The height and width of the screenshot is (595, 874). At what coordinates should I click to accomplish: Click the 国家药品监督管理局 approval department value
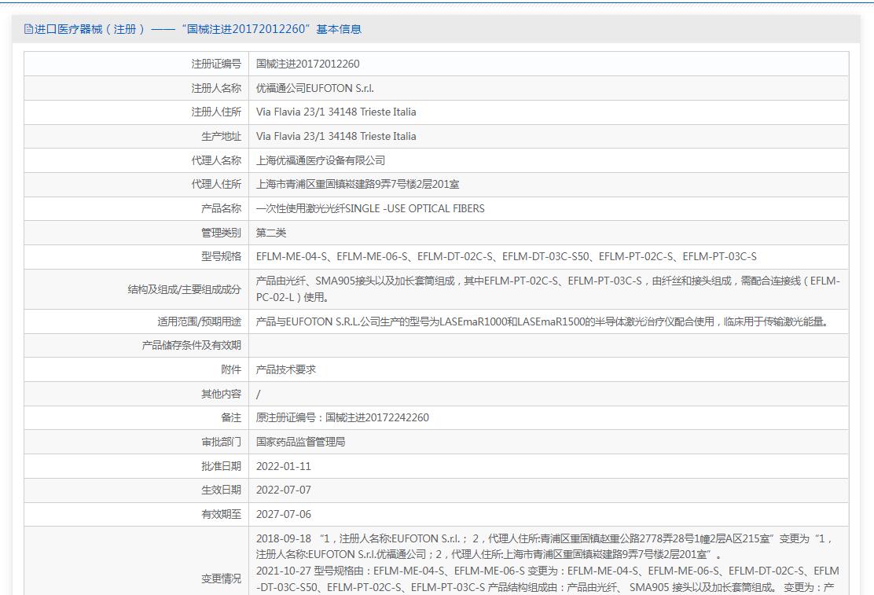pos(300,443)
